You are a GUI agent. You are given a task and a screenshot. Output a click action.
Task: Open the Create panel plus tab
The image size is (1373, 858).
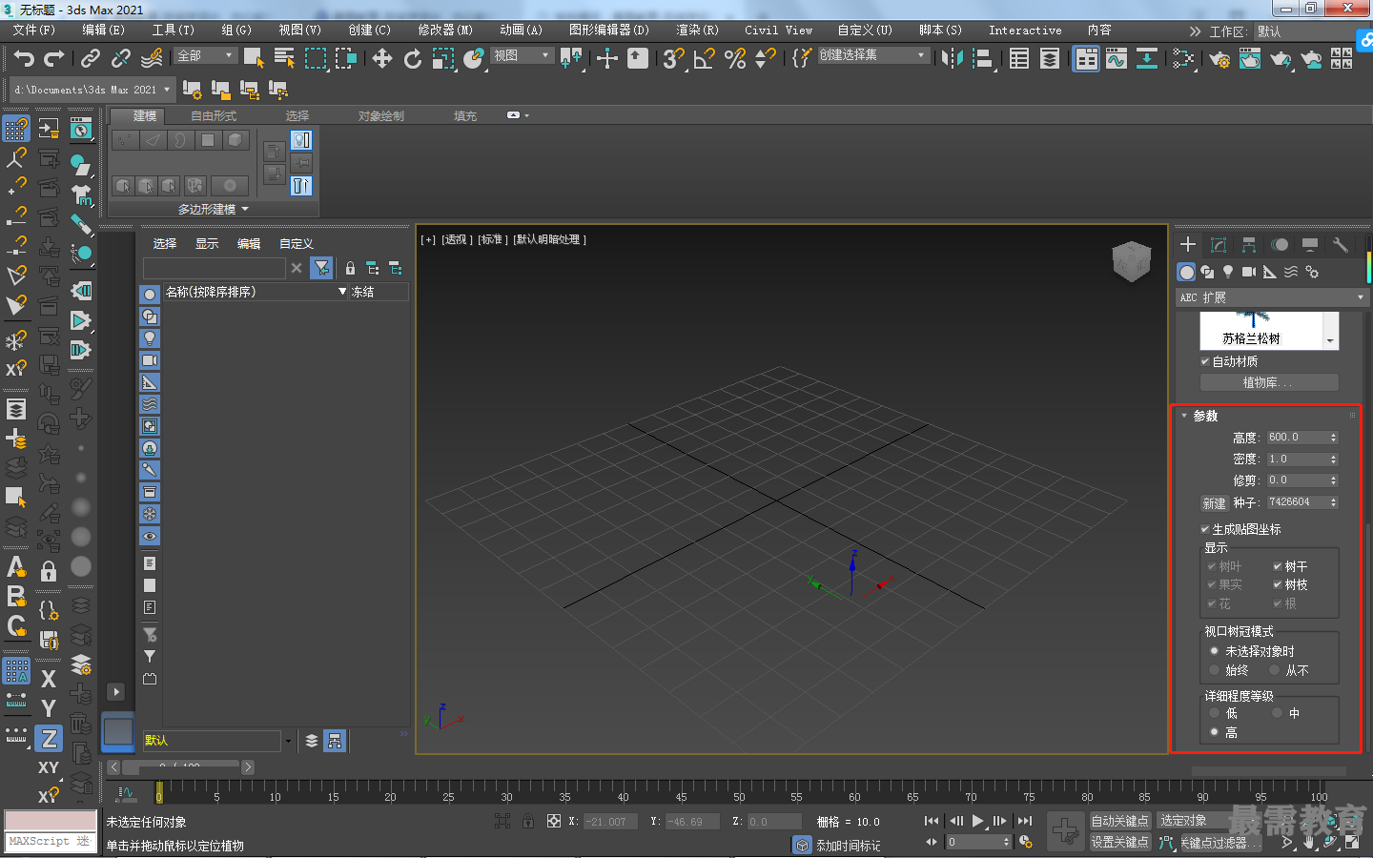1188,245
